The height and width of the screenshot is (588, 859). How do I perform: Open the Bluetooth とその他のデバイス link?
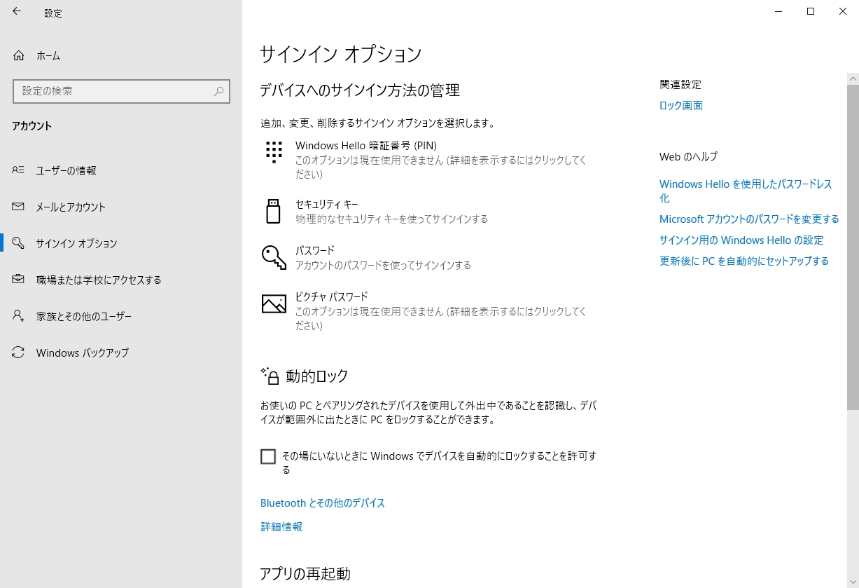pyautogui.click(x=323, y=503)
